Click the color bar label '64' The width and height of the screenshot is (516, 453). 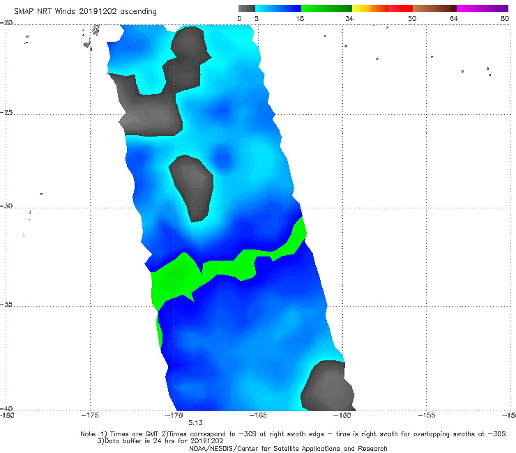[454, 19]
